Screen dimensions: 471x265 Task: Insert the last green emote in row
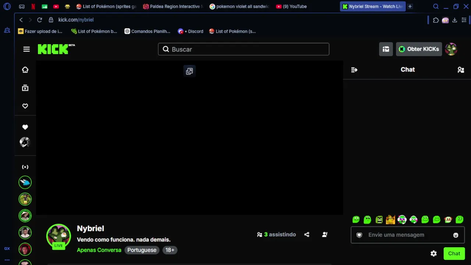click(460, 220)
